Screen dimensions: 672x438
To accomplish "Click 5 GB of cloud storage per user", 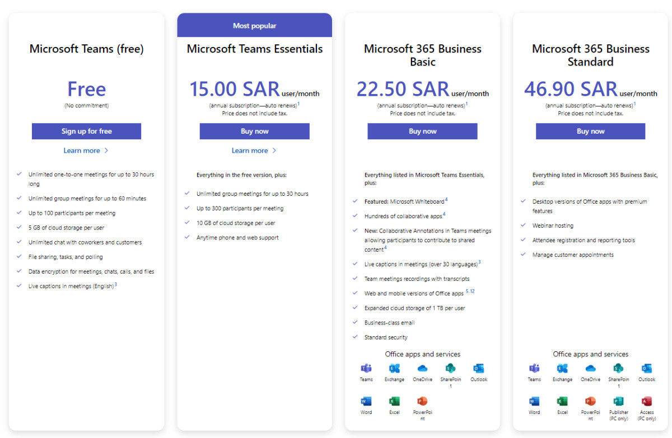I will pos(66,228).
